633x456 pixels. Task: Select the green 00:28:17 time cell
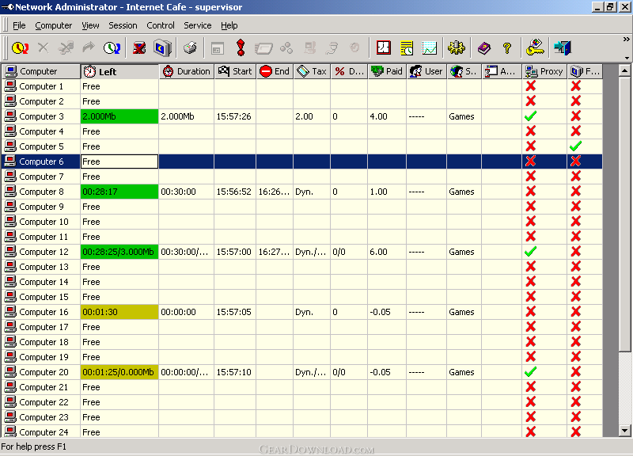[119, 192]
